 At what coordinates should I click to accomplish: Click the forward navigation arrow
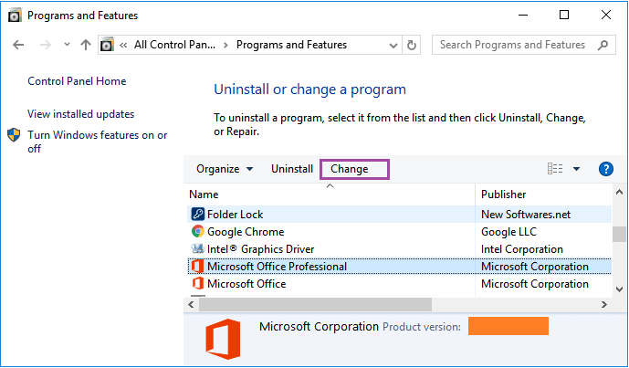tap(46, 45)
